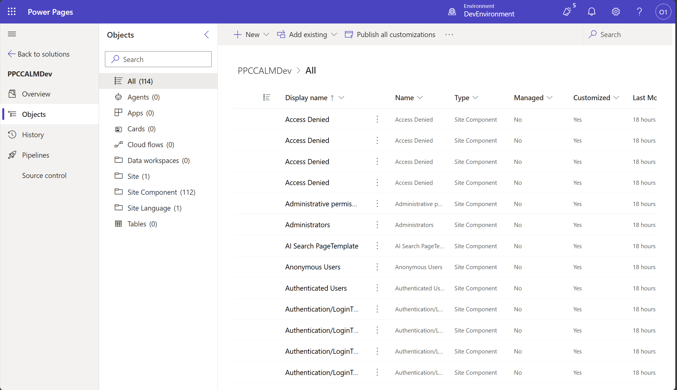The height and width of the screenshot is (390, 677).
Task: Collapse the Objects panel with chevron
Action: click(x=207, y=35)
